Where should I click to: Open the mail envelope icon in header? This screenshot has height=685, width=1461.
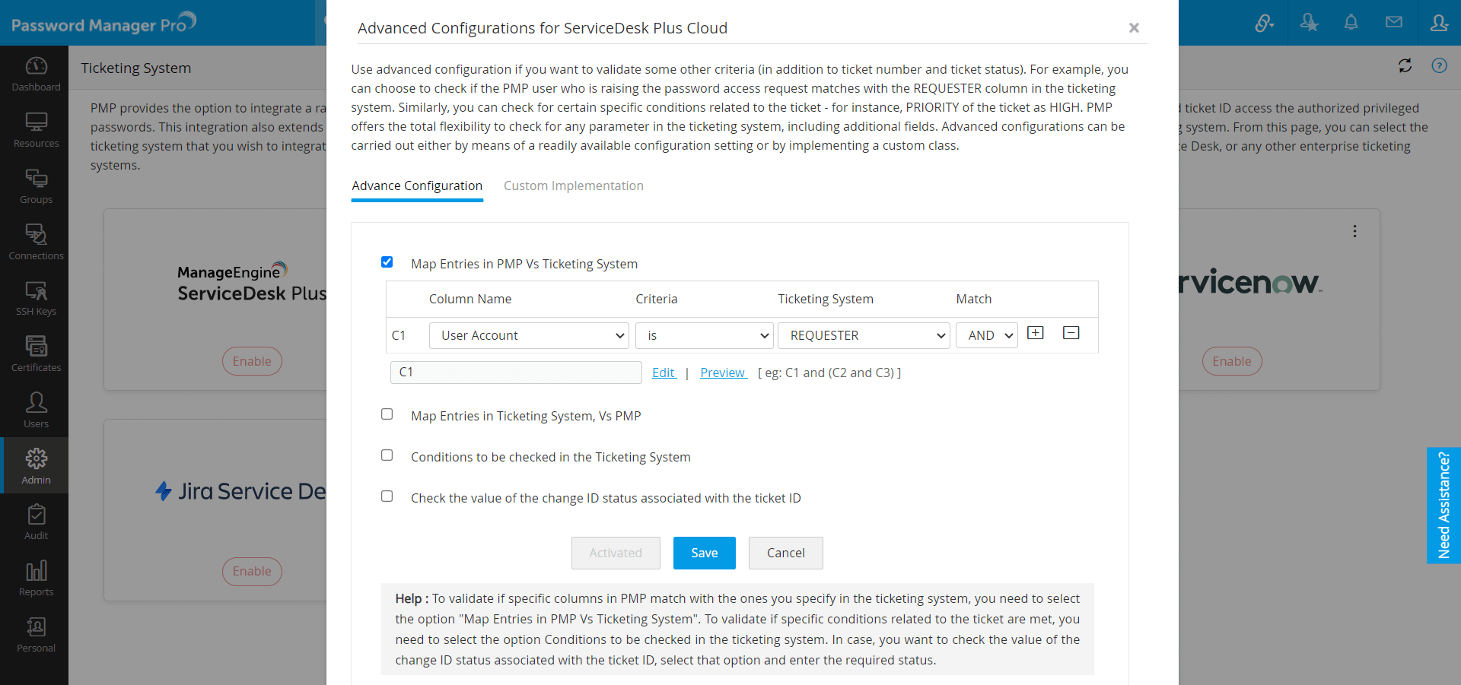tap(1393, 23)
